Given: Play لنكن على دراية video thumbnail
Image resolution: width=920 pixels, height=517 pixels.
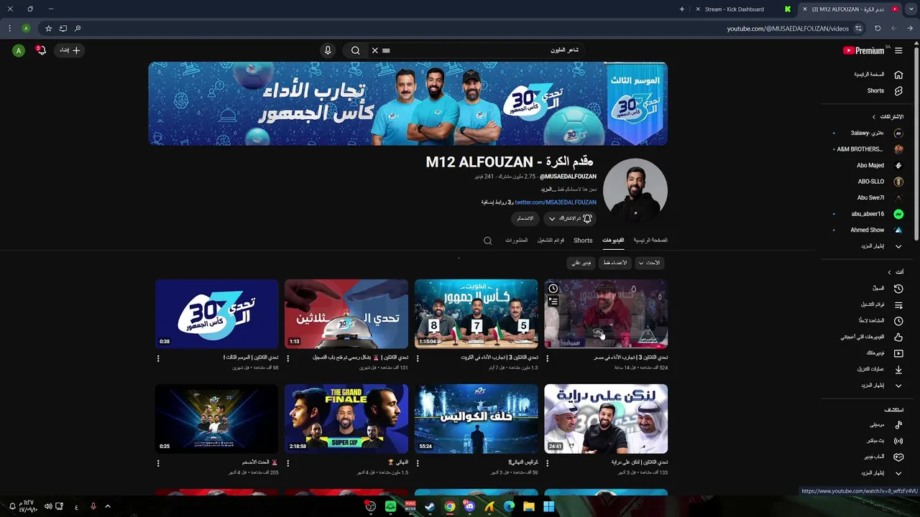Looking at the screenshot, I should coord(606,419).
